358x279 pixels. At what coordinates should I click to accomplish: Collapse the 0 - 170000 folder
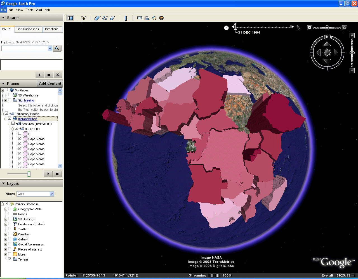pyautogui.click(x=12, y=129)
